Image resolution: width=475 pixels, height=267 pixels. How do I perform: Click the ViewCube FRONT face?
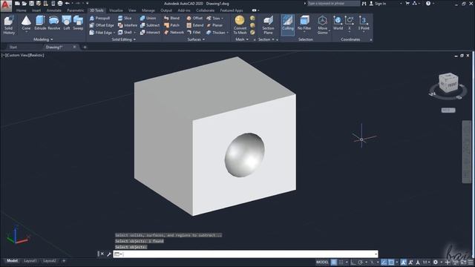[452, 85]
